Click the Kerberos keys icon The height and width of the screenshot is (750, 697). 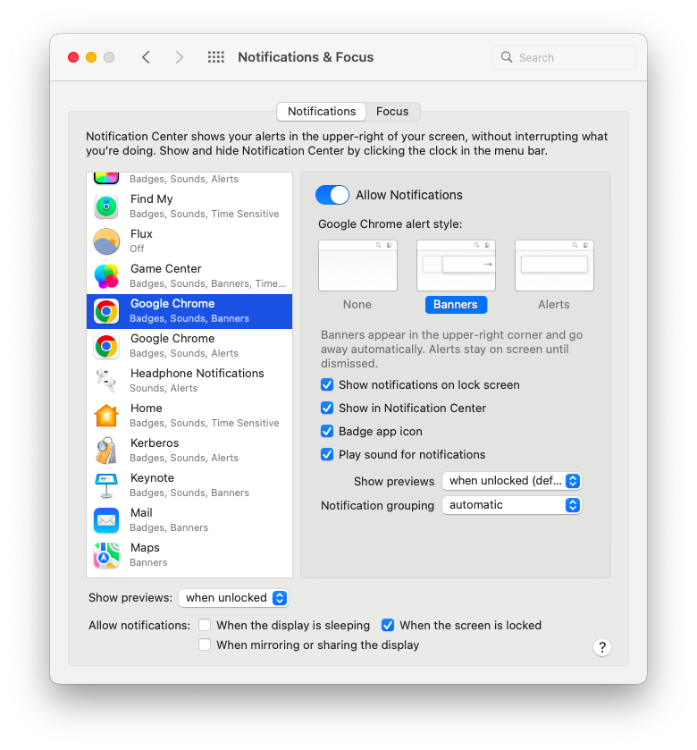coord(106,451)
